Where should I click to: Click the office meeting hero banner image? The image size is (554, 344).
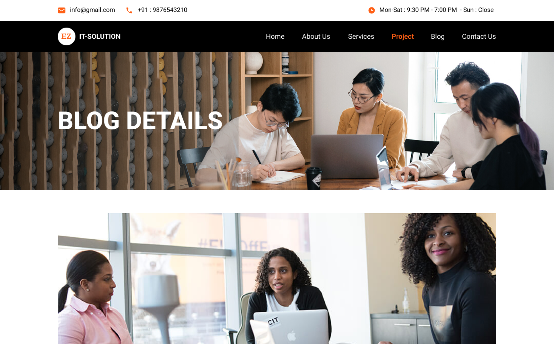coord(277,121)
